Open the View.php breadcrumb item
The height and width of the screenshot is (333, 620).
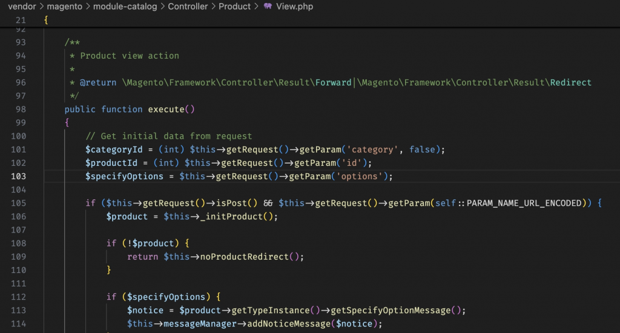coord(295,6)
